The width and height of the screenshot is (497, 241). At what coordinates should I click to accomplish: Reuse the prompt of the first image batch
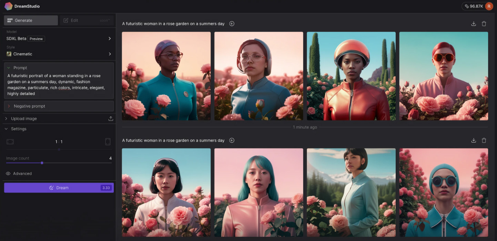tap(232, 24)
